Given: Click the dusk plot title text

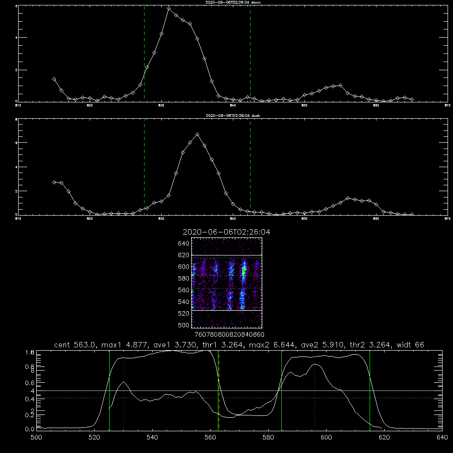Looking at the screenshot, I should coord(233,115).
